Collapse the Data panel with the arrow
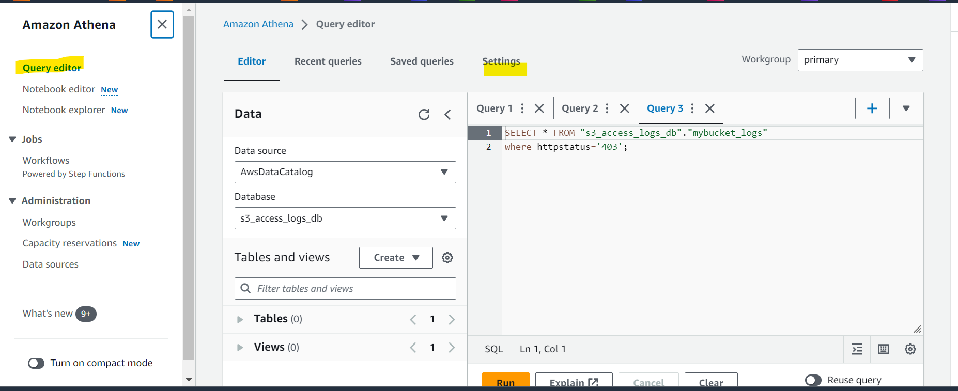 [x=448, y=114]
